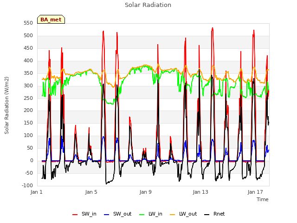Click the Solar Radiation (W/m2) axis title
Image resolution: width=297 pixels, height=223 pixels.
click(x=6, y=105)
